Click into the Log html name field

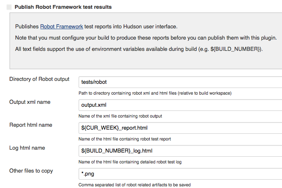pyautogui.click(x=180, y=150)
